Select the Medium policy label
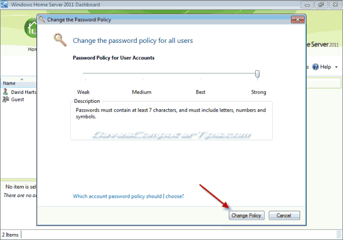 click(141, 92)
